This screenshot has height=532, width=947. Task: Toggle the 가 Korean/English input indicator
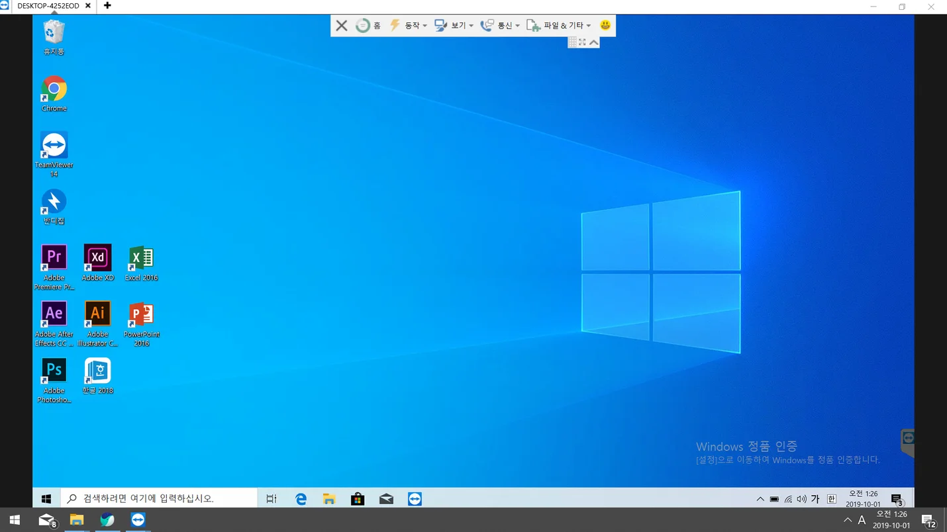(815, 499)
